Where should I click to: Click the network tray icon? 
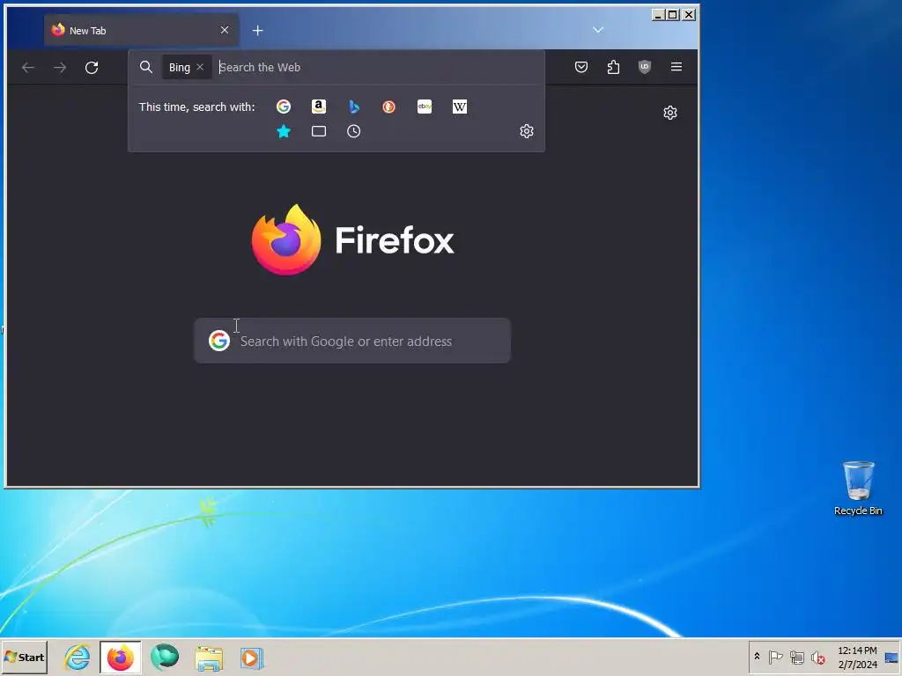796,657
